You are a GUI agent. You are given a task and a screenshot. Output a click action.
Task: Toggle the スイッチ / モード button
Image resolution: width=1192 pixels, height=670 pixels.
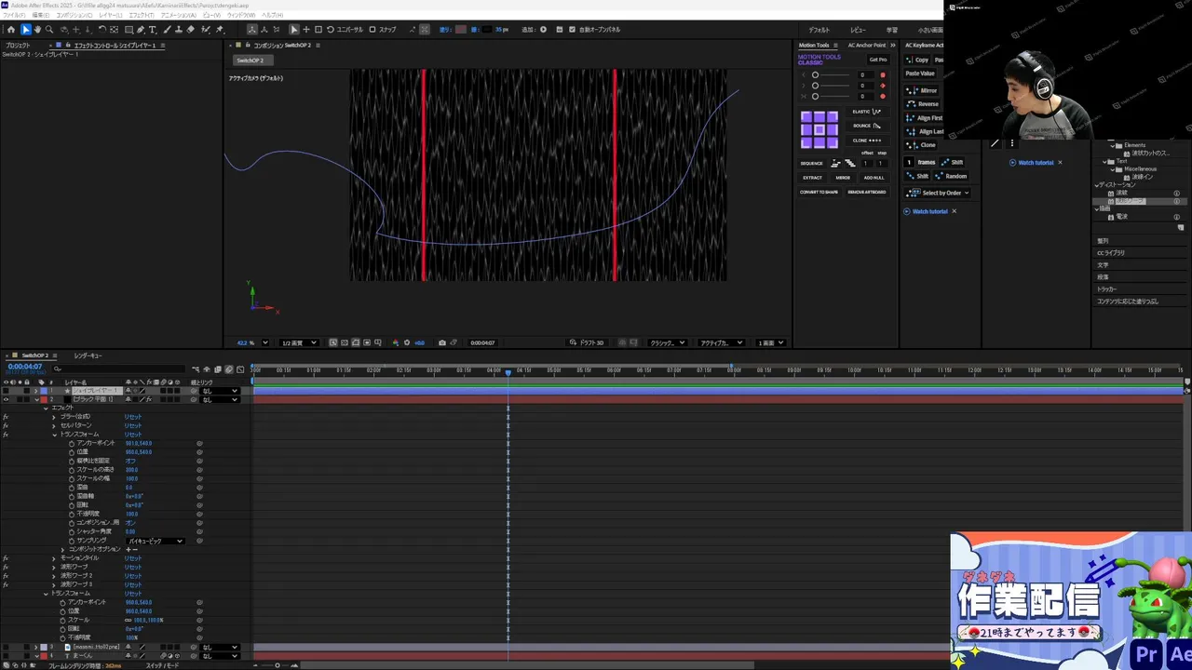[162, 665]
